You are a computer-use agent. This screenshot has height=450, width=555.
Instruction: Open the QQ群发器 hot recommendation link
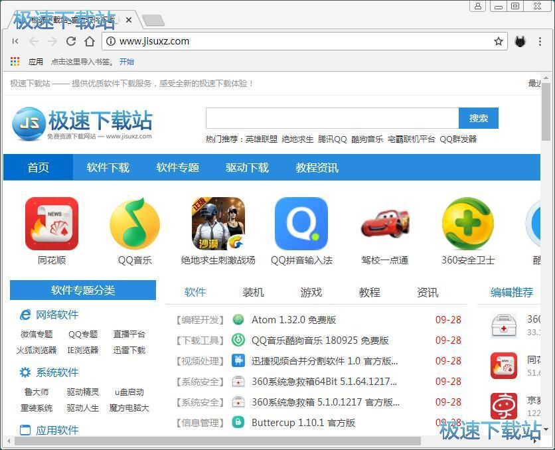click(458, 139)
